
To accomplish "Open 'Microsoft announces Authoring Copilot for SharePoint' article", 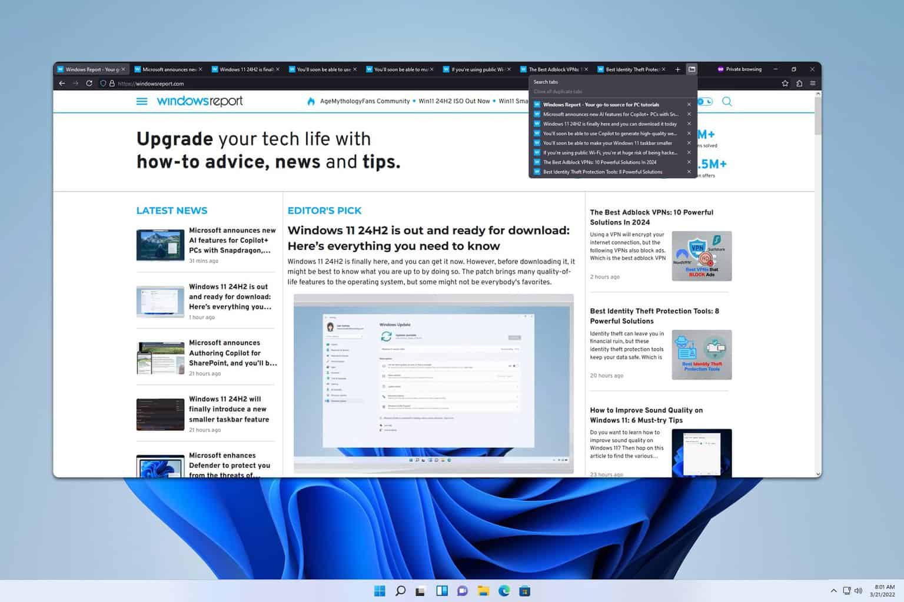I will (232, 353).
